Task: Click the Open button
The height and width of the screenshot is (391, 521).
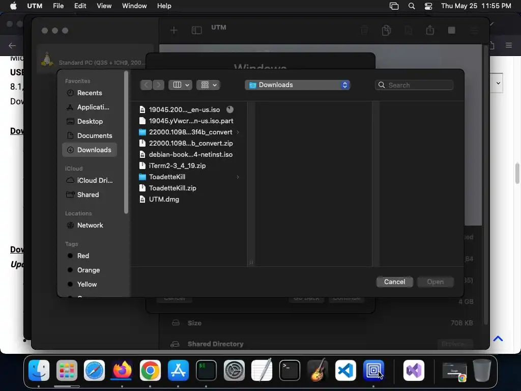Action: pos(436,282)
